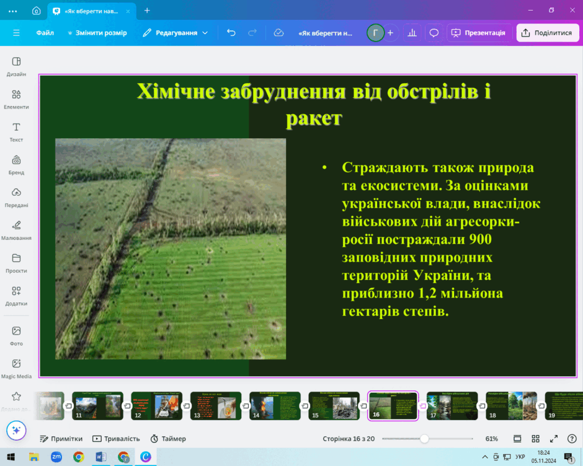Image resolution: width=583 pixels, height=466 pixels.
Task: Select slide 17 thumbnail
Action: coord(452,406)
